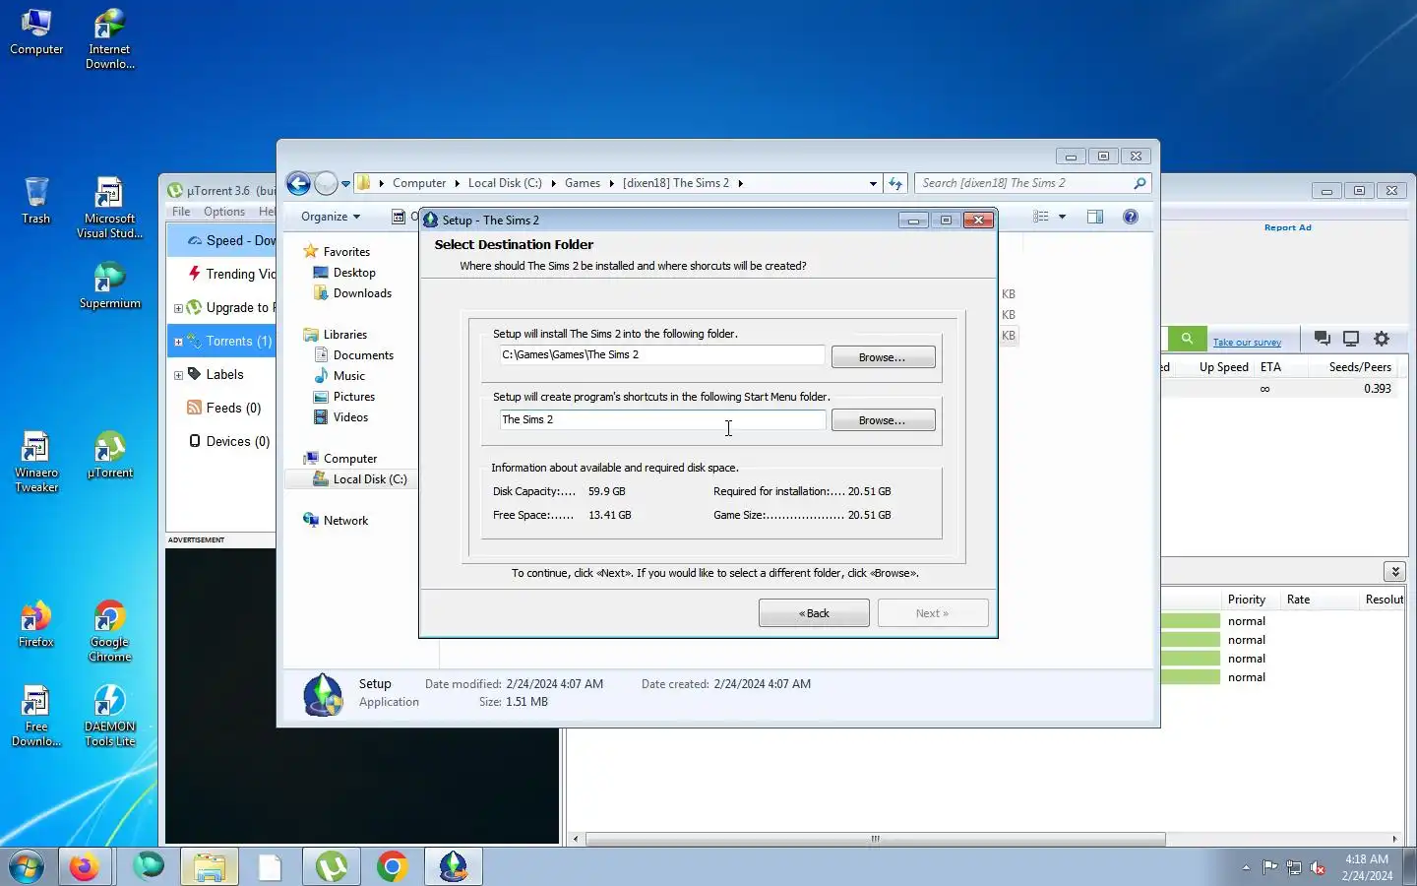Expand the Labels tree node

[x=178, y=375]
